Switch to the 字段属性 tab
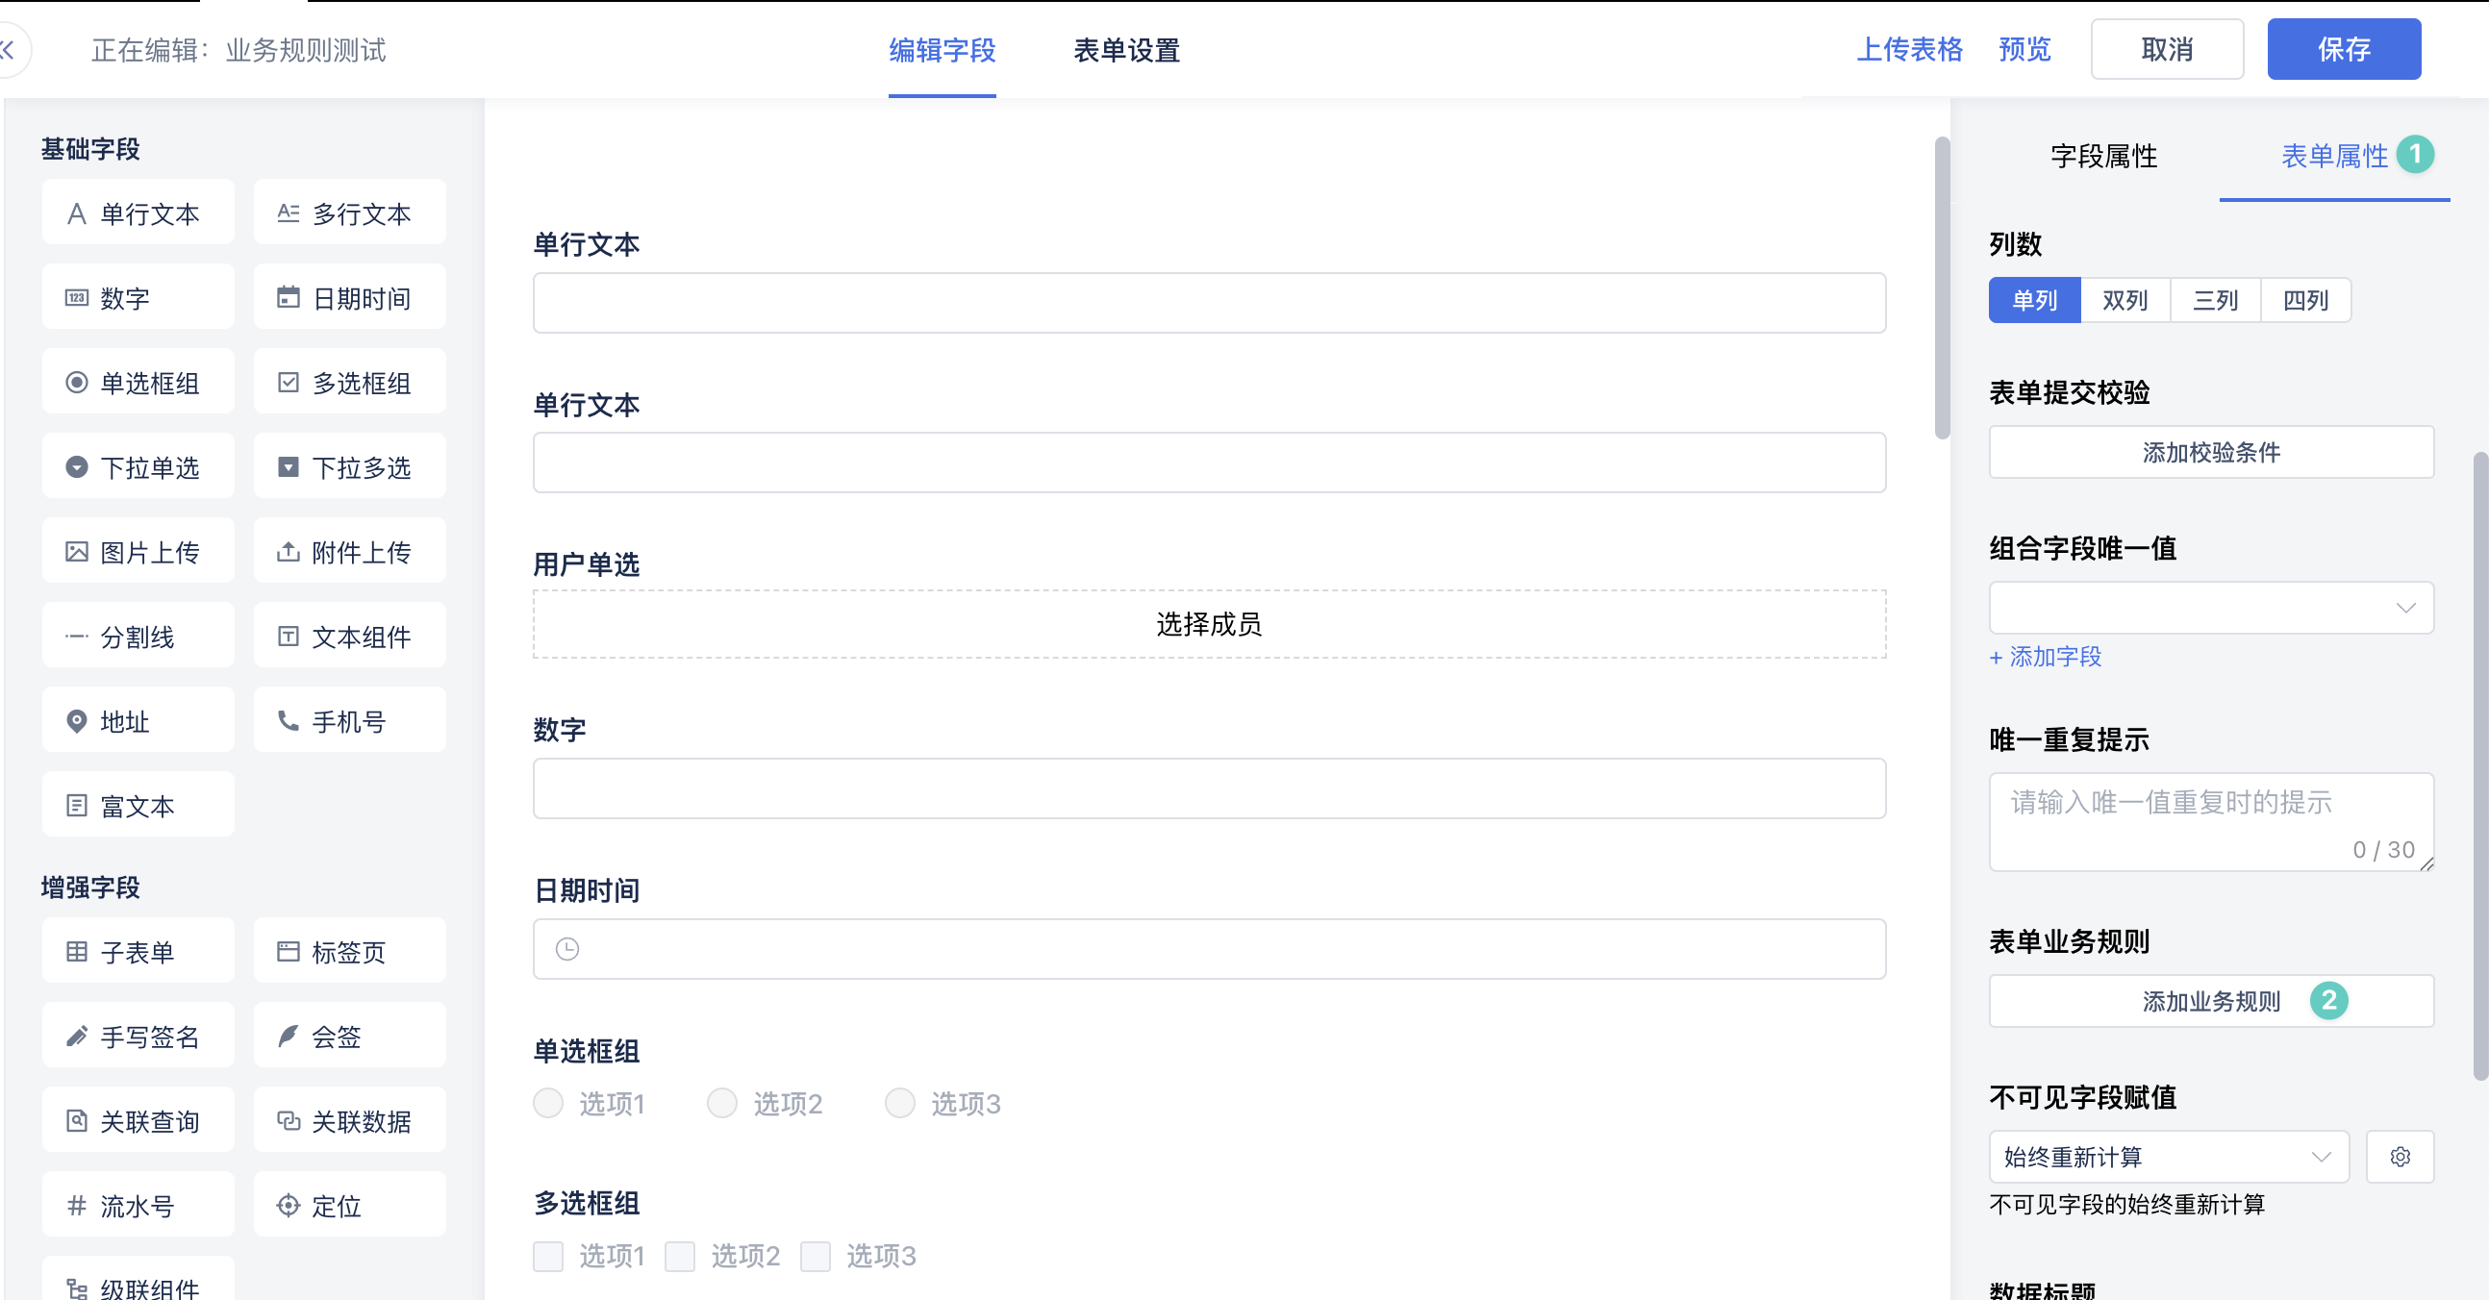 (x=2103, y=157)
